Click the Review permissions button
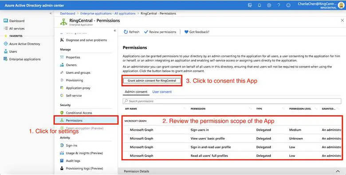This screenshot has height=175, width=346. point(160,32)
